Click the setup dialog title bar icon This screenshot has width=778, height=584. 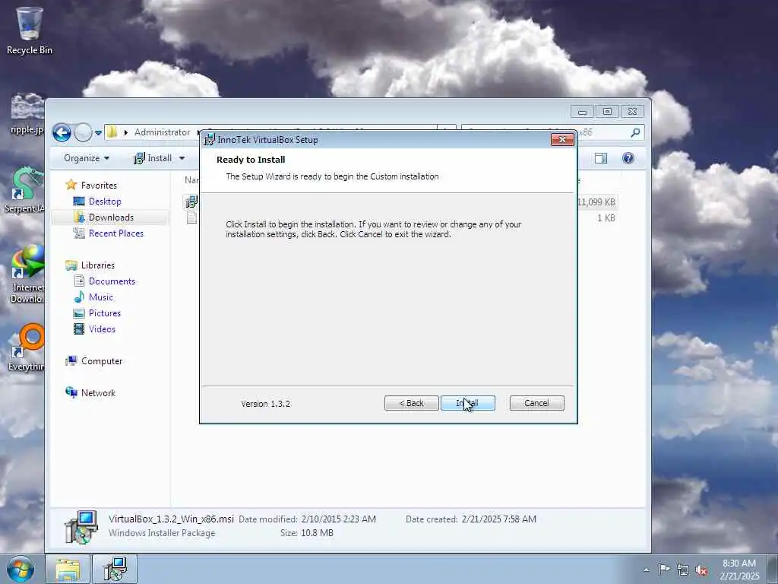pos(210,140)
